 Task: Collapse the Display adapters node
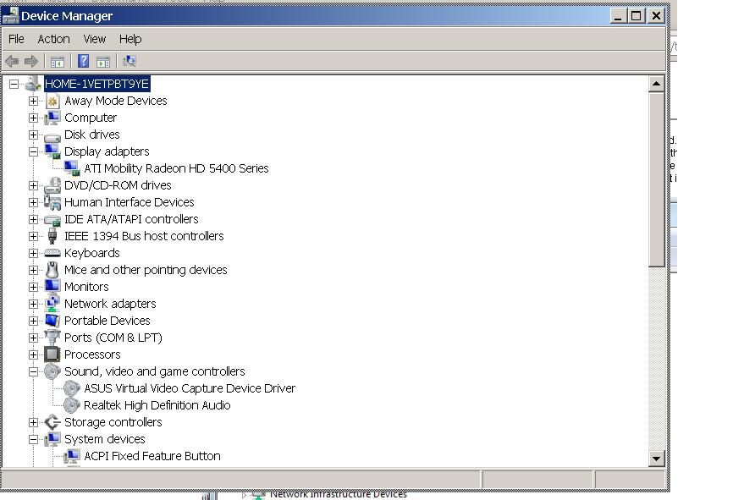[x=33, y=151]
